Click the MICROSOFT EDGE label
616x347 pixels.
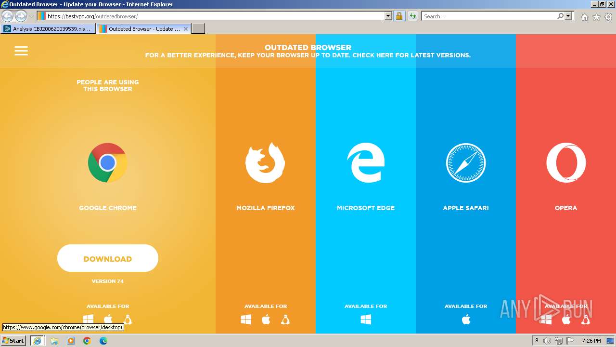366,208
